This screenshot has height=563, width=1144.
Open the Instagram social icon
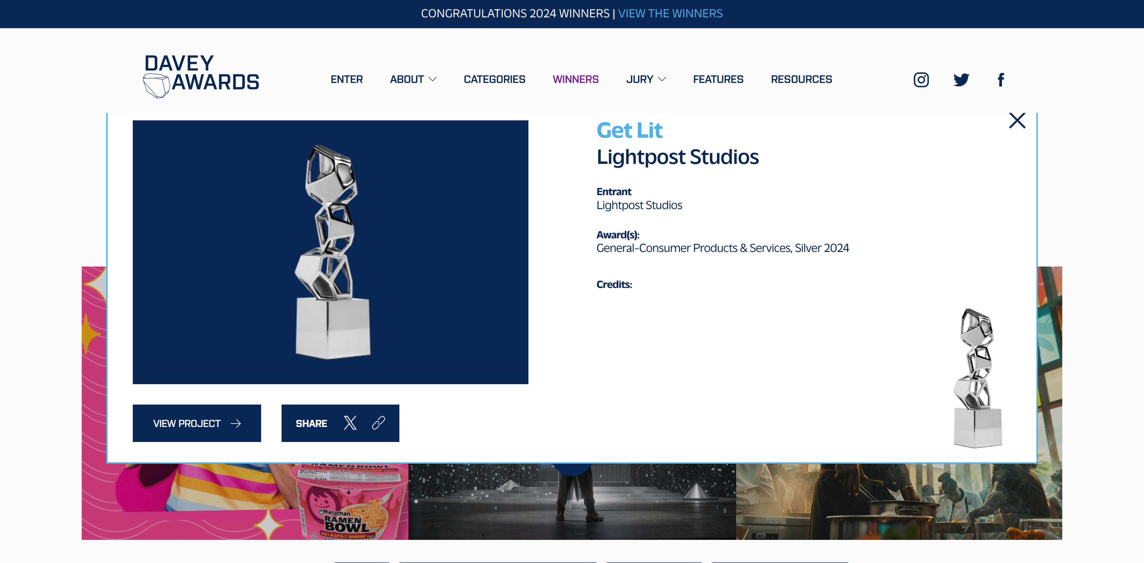(x=921, y=80)
